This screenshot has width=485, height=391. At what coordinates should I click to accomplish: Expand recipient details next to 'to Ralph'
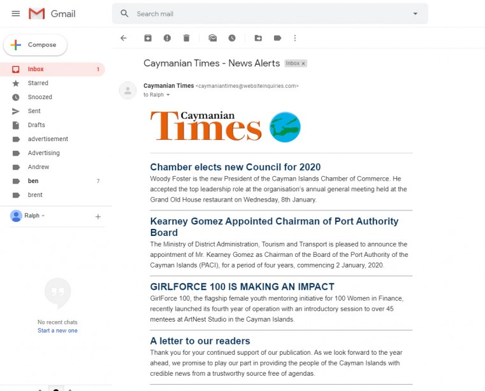point(168,95)
